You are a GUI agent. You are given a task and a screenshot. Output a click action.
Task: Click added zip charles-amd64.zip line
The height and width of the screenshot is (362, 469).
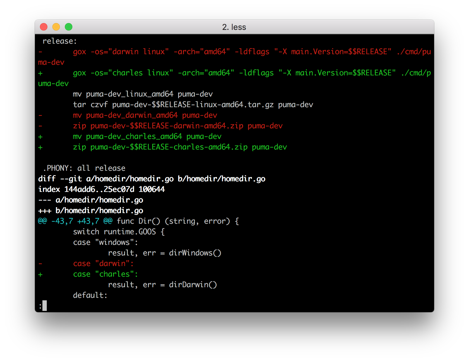(x=180, y=147)
